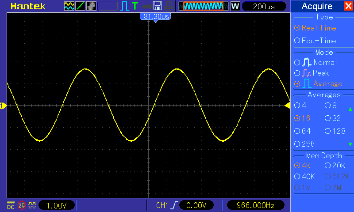Viewport: 354px width, 212px height.
Task: Select Normal acquisition mode
Action: (x=316, y=62)
